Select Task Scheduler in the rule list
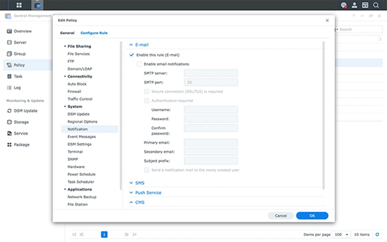387x242 pixels. pos(80,182)
